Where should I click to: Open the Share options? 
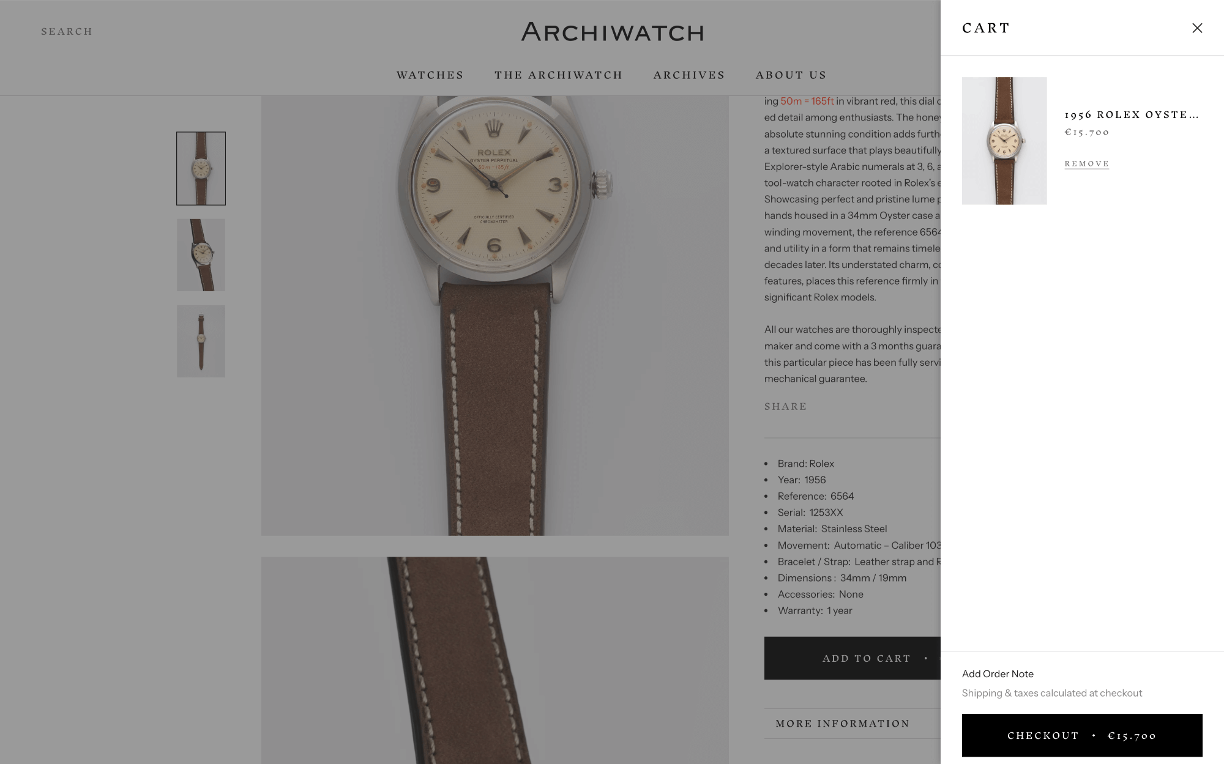click(785, 407)
